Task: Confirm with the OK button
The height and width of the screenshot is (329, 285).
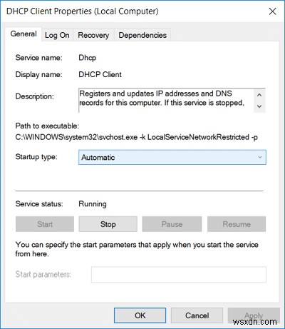Action: (x=140, y=315)
